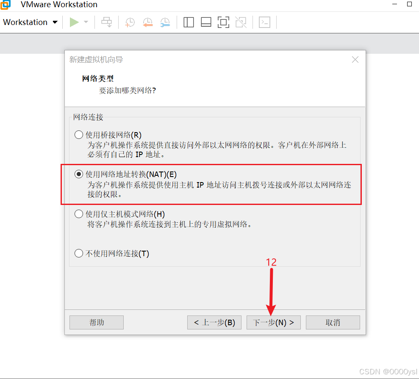Screen dimensions: 419x379
Task: Take a snapshot with the clock-plus icon
Action: click(130, 22)
